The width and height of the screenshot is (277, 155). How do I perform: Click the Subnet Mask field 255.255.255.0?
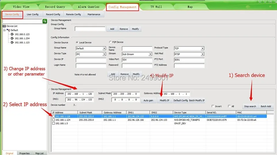126,94
